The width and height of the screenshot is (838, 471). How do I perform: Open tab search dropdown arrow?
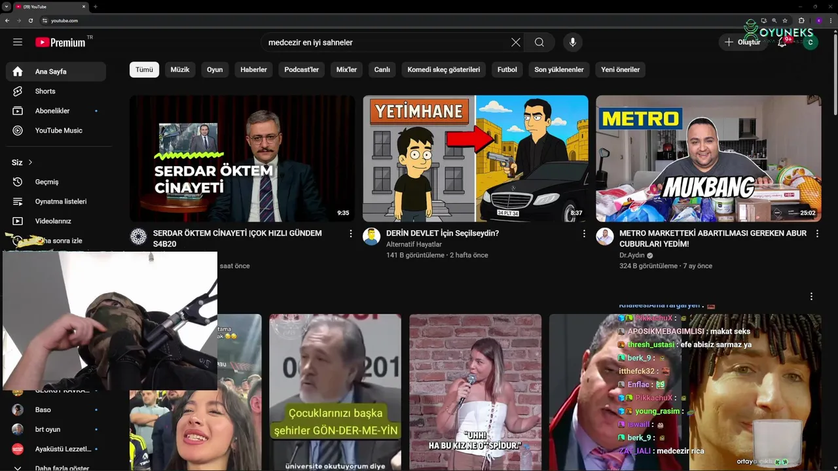tap(7, 7)
